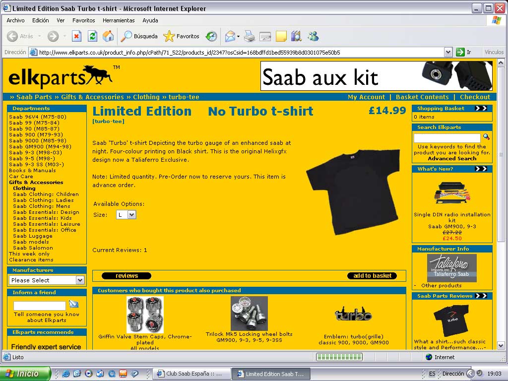The height and width of the screenshot is (381, 508).
Task: Open the Messenger people icon
Action: [x=314, y=36]
